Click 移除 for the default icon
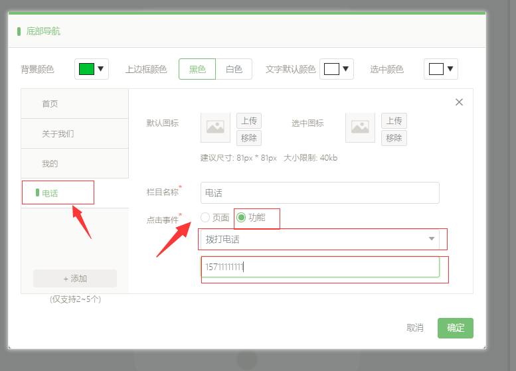 [249, 138]
